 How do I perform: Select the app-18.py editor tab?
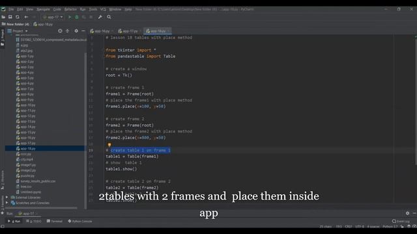[158, 31]
